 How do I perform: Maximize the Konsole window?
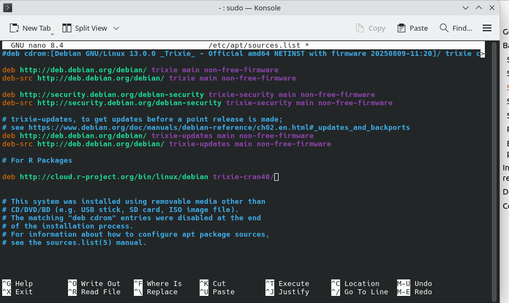coord(478,8)
